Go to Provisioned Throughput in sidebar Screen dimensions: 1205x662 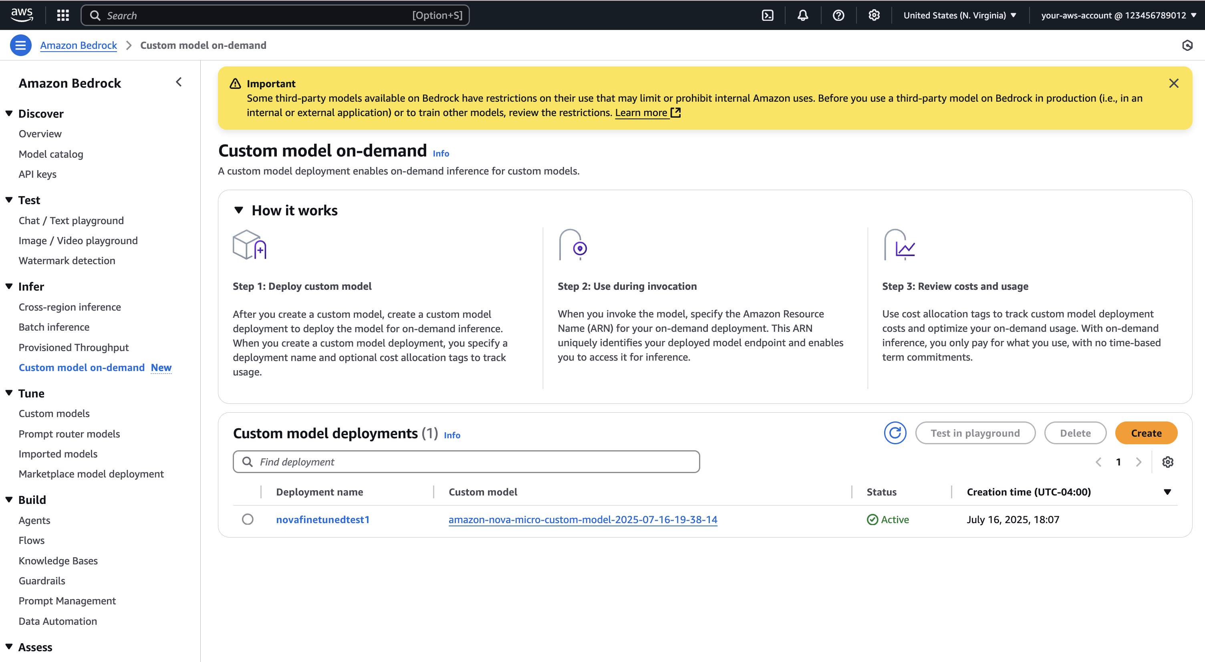(x=73, y=347)
